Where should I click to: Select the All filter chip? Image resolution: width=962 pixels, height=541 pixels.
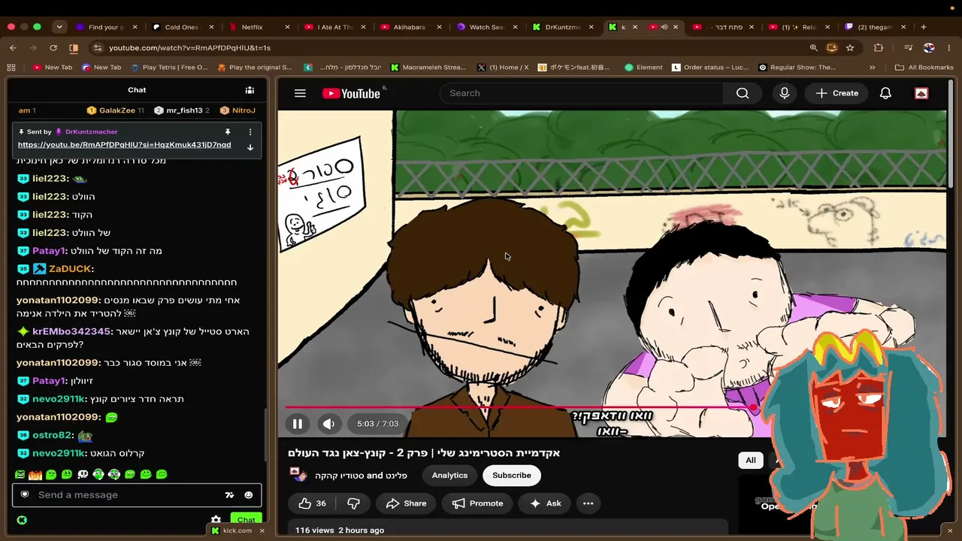(x=750, y=460)
